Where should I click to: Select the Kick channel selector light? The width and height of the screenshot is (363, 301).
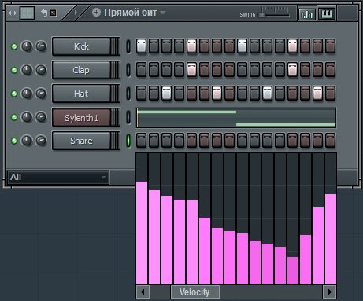coord(128,46)
